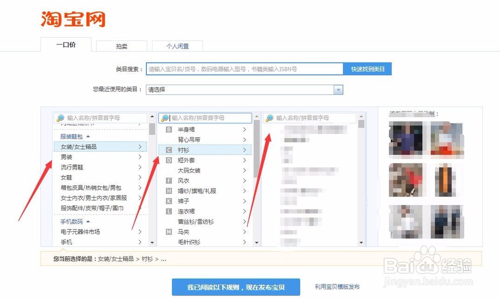
Task: Collapse the 服装鞋包 category group
Action: [x=75, y=136]
